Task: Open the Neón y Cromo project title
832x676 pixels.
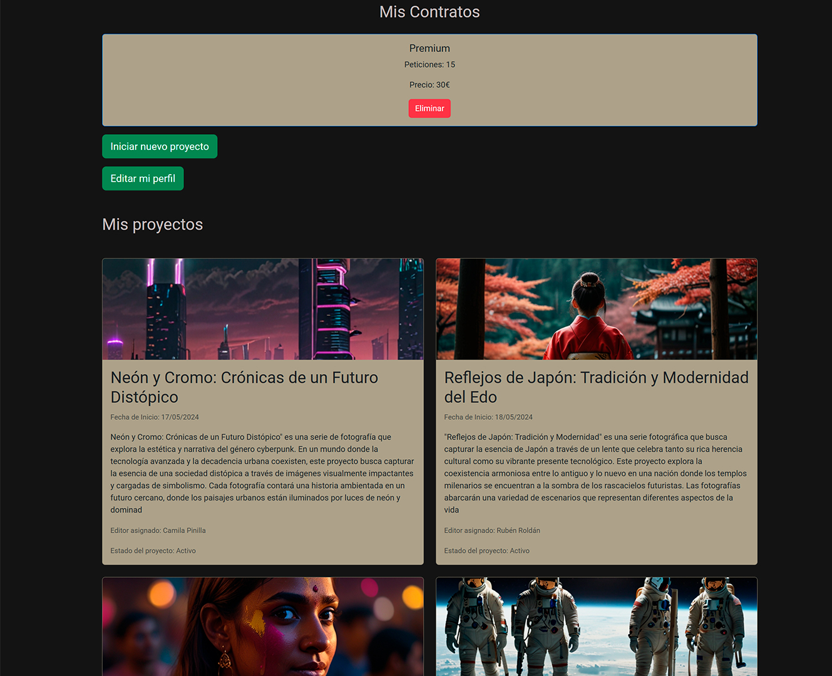Action: (x=244, y=387)
